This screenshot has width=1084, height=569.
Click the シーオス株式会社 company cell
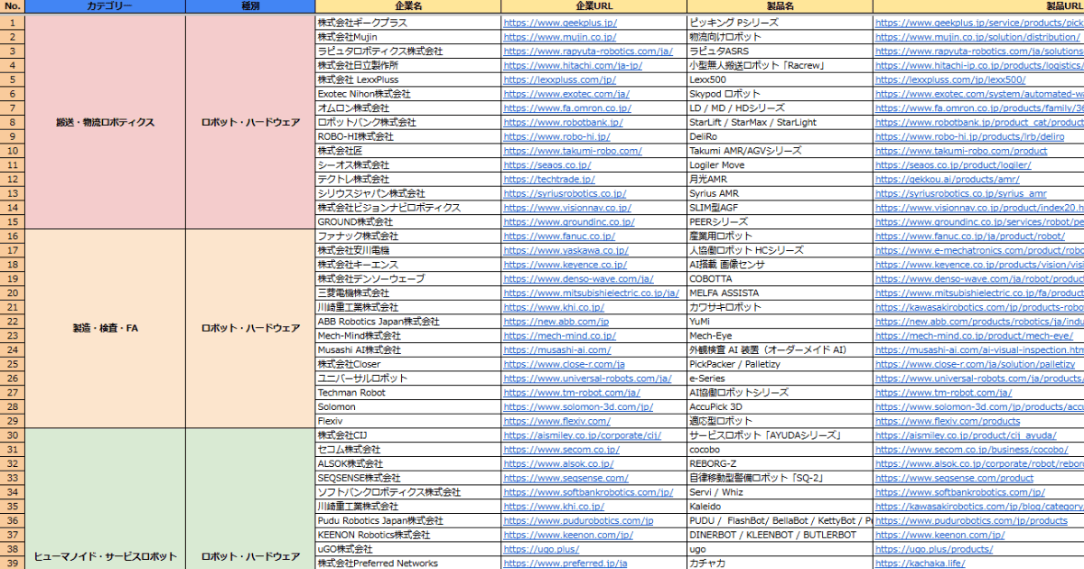[407, 165]
